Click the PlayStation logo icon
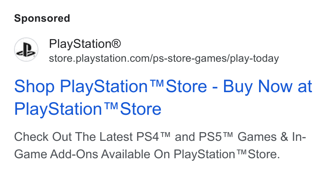 point(26,50)
